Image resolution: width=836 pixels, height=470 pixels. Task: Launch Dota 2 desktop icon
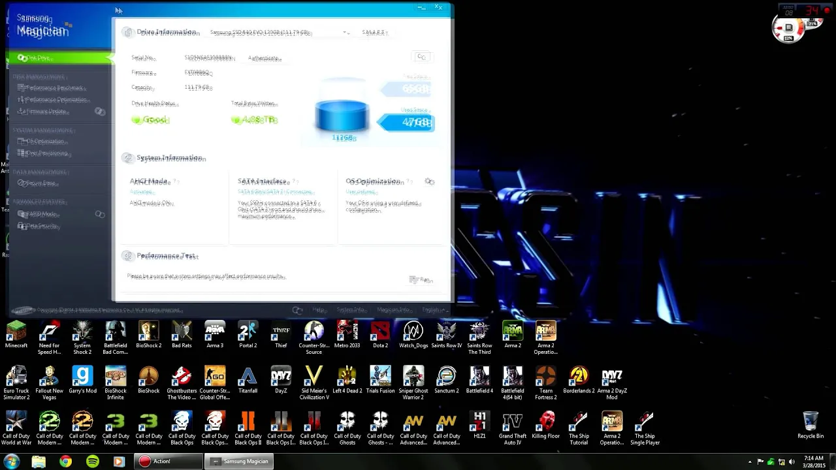coord(380,335)
